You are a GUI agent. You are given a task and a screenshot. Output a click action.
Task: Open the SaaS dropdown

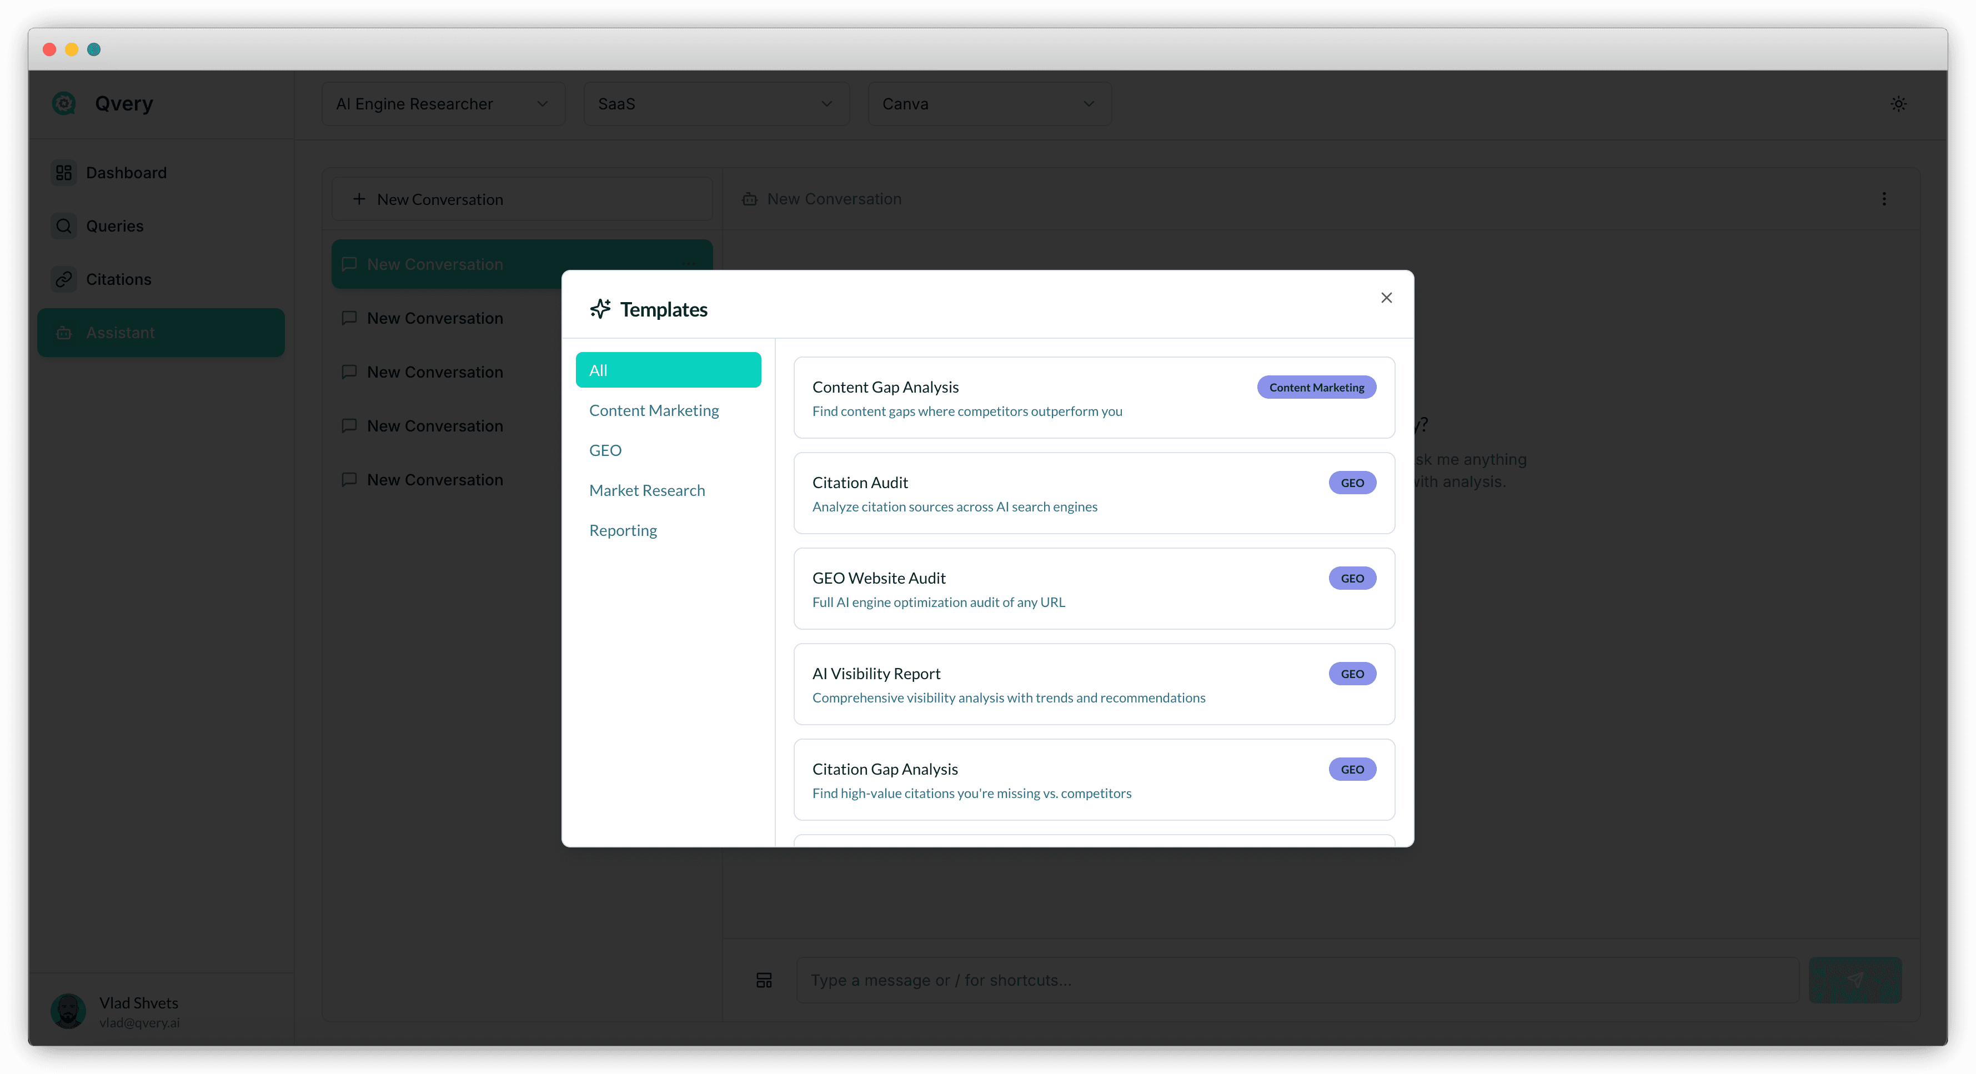point(716,103)
